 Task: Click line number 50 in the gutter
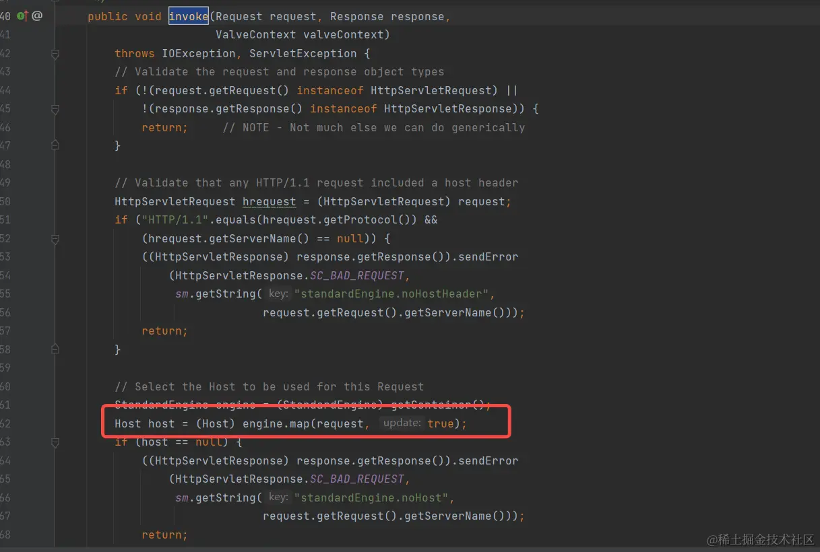[5, 201]
